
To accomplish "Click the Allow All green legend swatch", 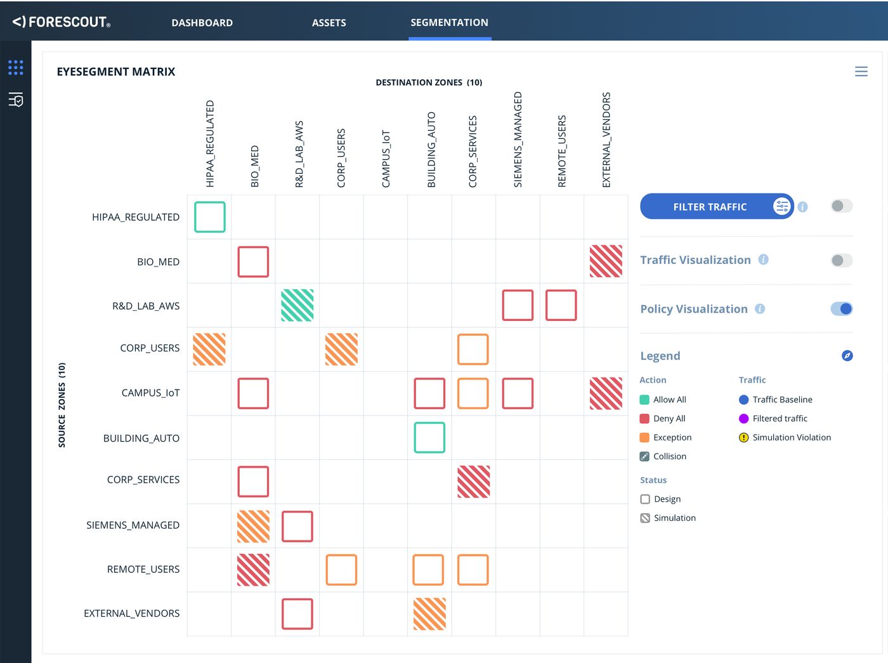I will click(644, 400).
